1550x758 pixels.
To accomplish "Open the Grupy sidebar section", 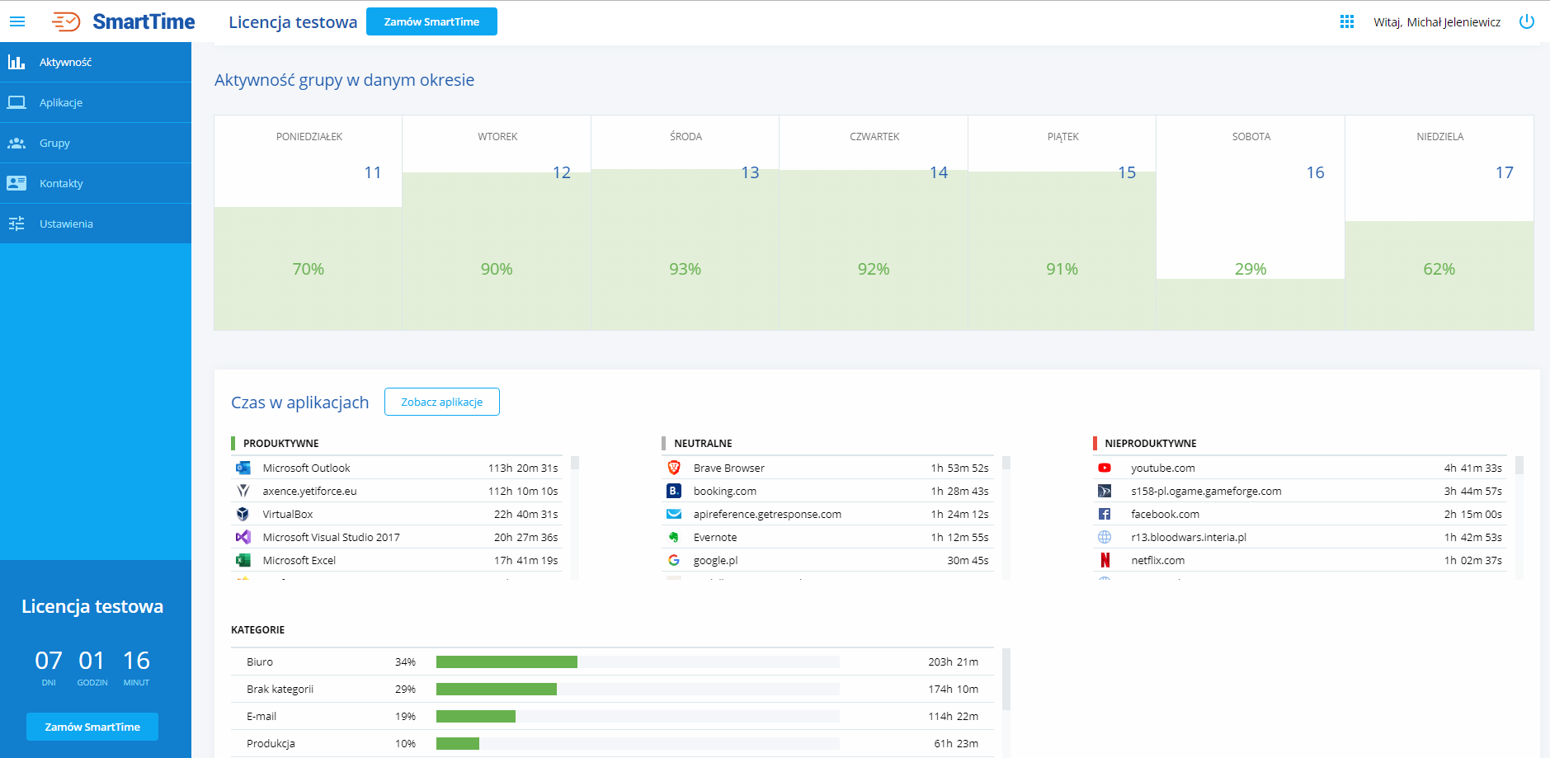I will pos(54,143).
